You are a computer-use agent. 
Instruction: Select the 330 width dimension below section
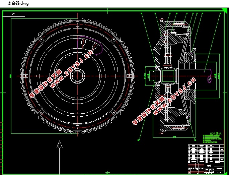pyautogui.click(x=174, y=137)
